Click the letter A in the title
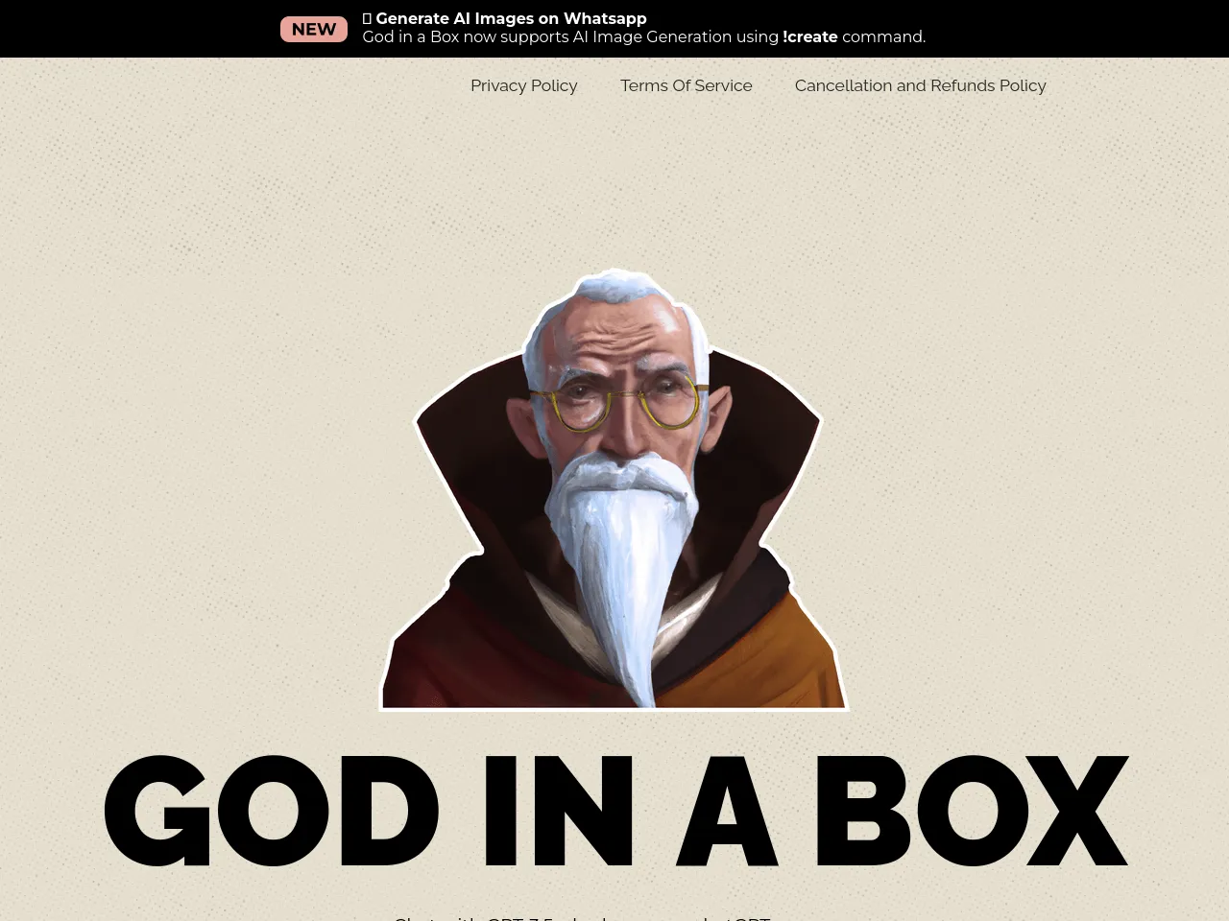This screenshot has height=921, width=1229. (727, 811)
